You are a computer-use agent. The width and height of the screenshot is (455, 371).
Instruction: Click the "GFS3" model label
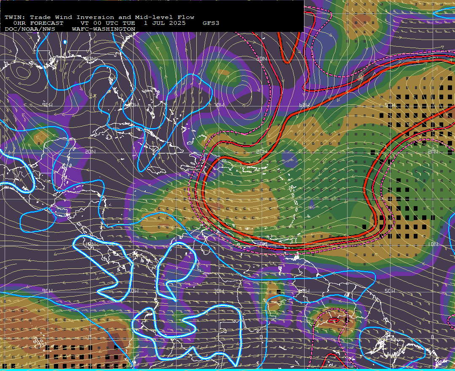point(211,23)
